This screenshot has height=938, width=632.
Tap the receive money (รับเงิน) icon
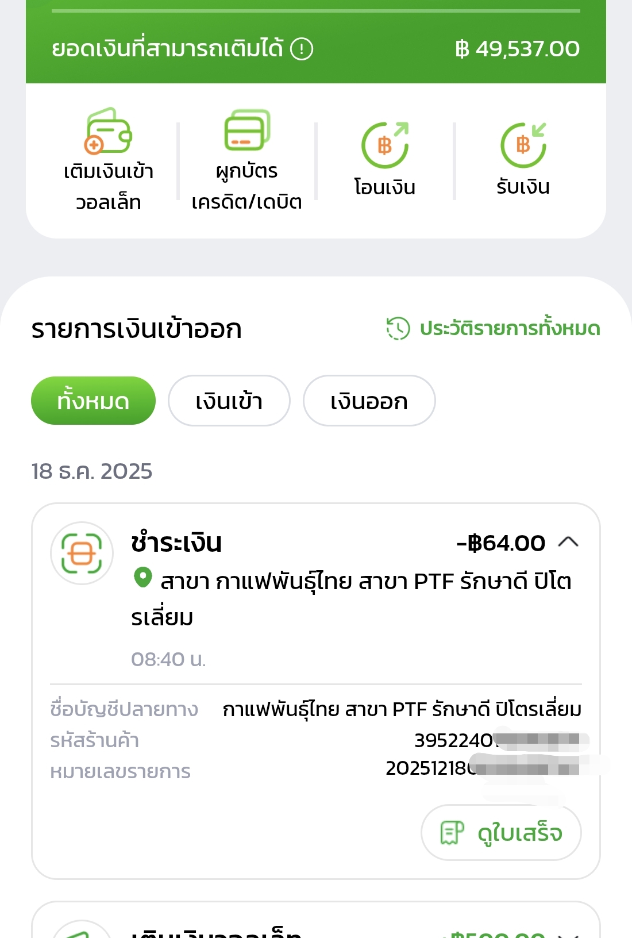523,145
